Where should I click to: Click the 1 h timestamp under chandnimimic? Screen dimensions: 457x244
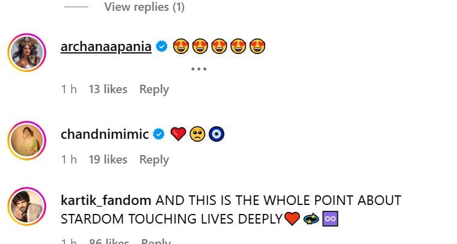pos(69,159)
